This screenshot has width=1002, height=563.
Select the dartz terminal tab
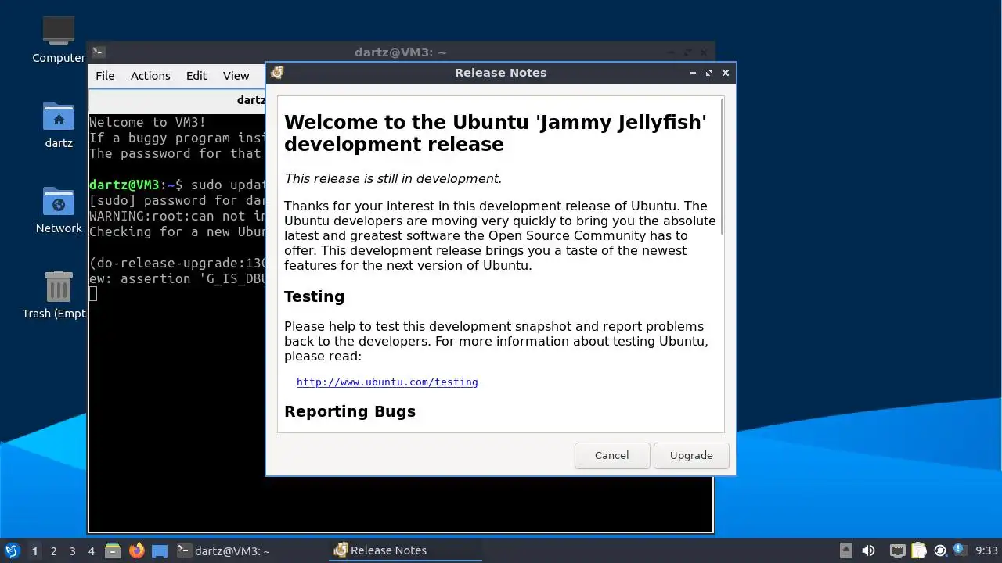(x=178, y=100)
